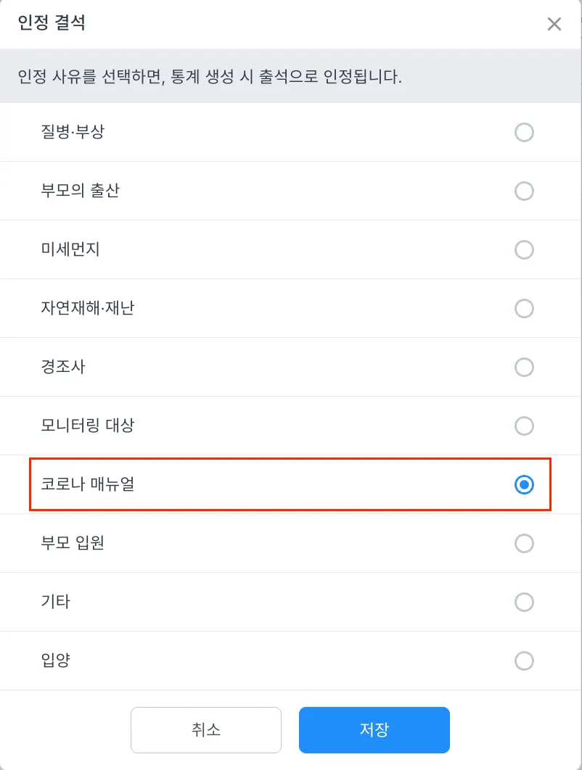
Task: Choose the 부모의 출산 radio option
Action: 524,191
